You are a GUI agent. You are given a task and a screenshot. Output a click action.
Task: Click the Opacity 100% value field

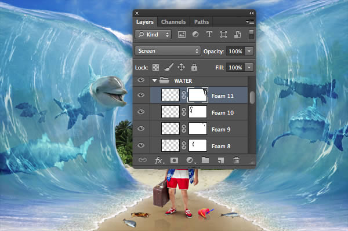click(235, 51)
